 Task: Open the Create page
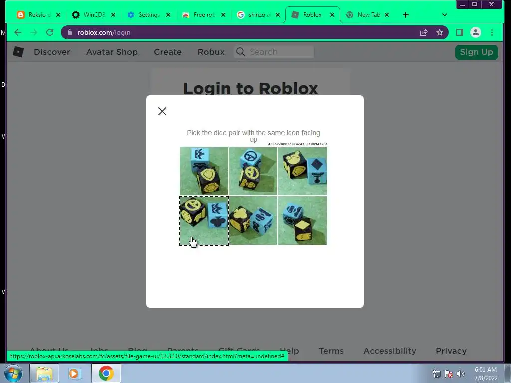point(168,52)
